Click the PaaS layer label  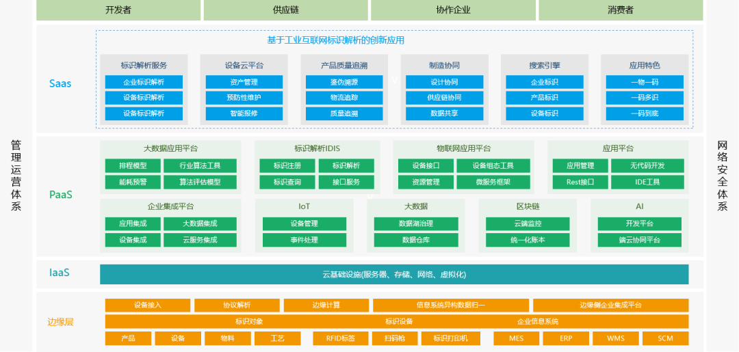[x=61, y=194]
